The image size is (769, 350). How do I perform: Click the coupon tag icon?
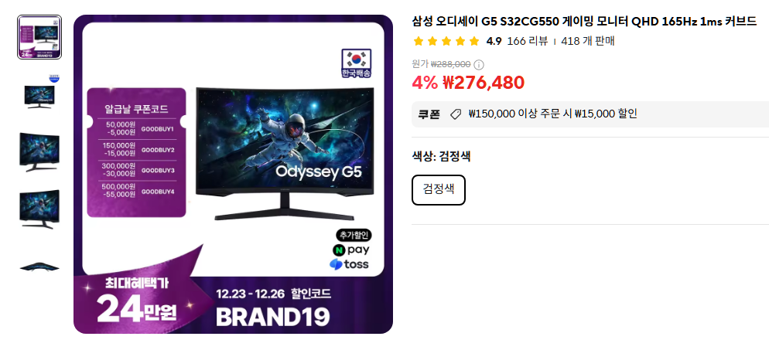coord(456,114)
